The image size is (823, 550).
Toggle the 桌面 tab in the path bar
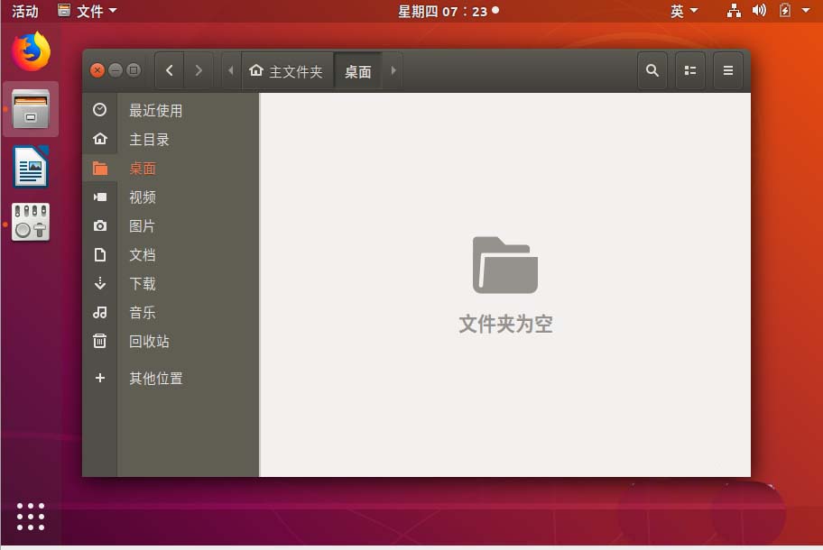click(359, 70)
